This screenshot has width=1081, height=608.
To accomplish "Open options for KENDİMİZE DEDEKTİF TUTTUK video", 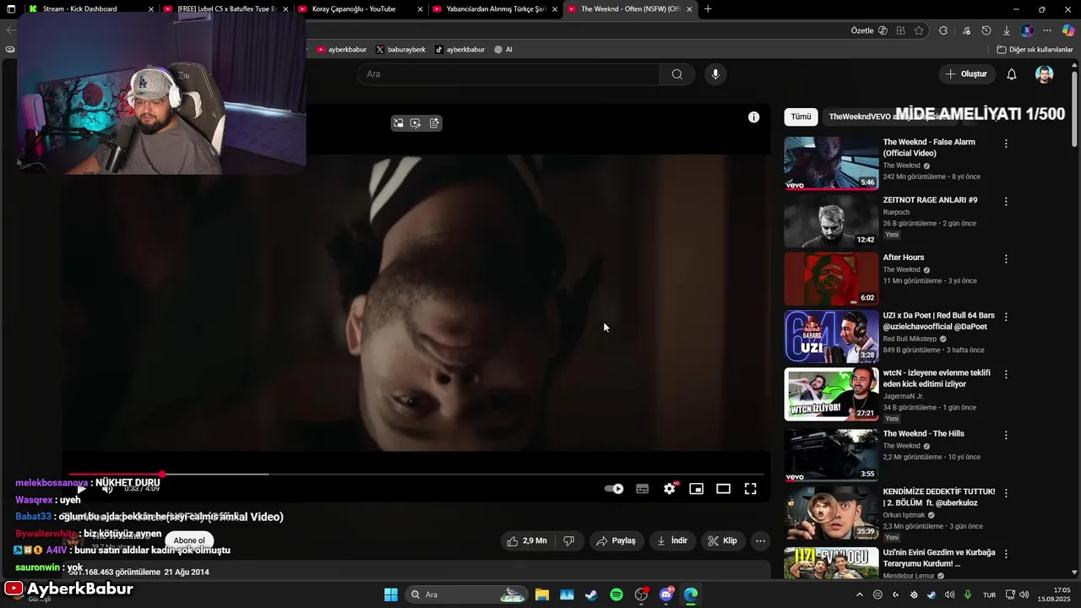I will pyautogui.click(x=1006, y=492).
